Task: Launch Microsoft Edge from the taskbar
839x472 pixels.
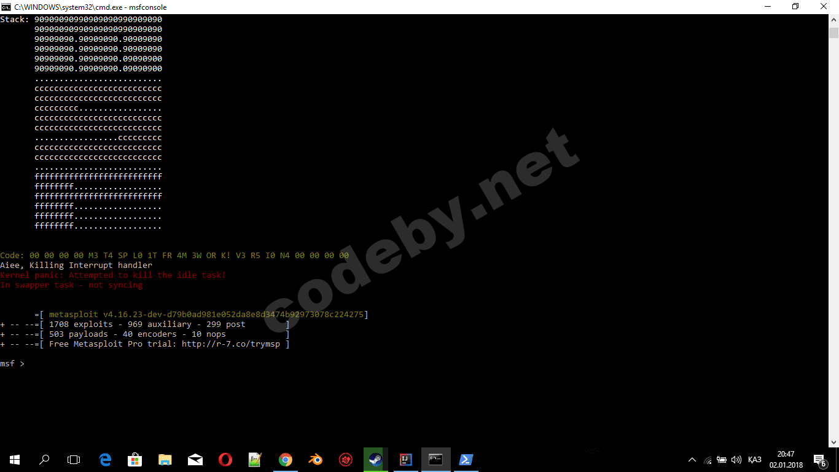Action: pyautogui.click(x=106, y=460)
